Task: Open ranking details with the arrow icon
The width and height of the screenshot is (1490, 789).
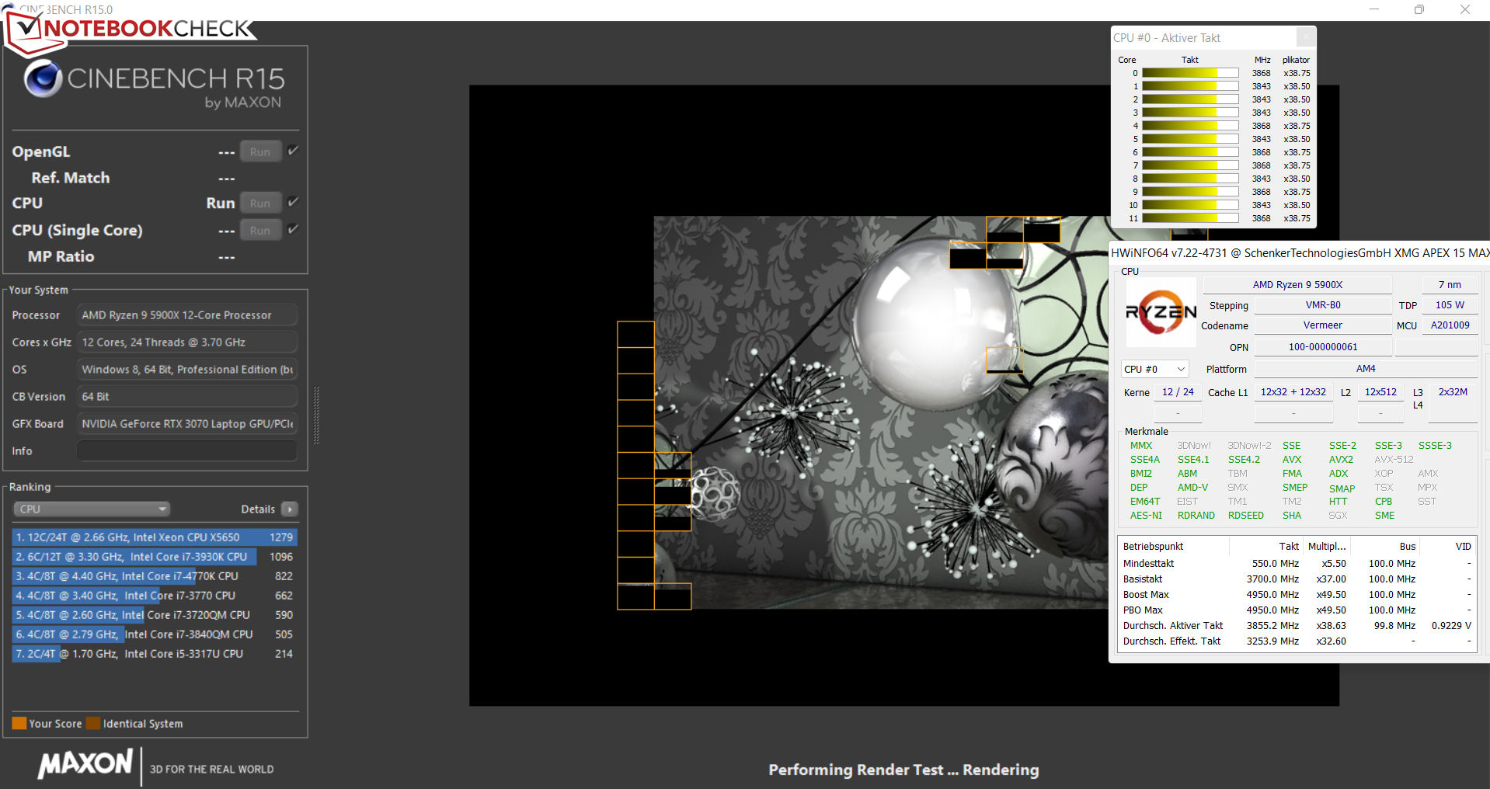Action: coord(290,509)
